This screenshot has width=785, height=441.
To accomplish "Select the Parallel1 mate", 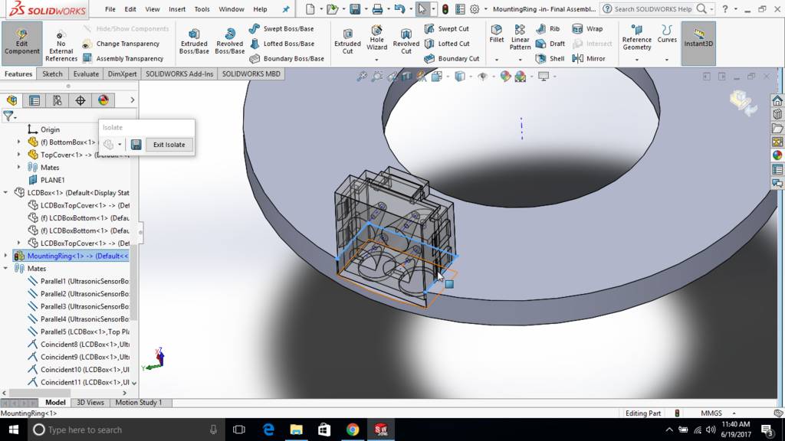I will 78,281.
